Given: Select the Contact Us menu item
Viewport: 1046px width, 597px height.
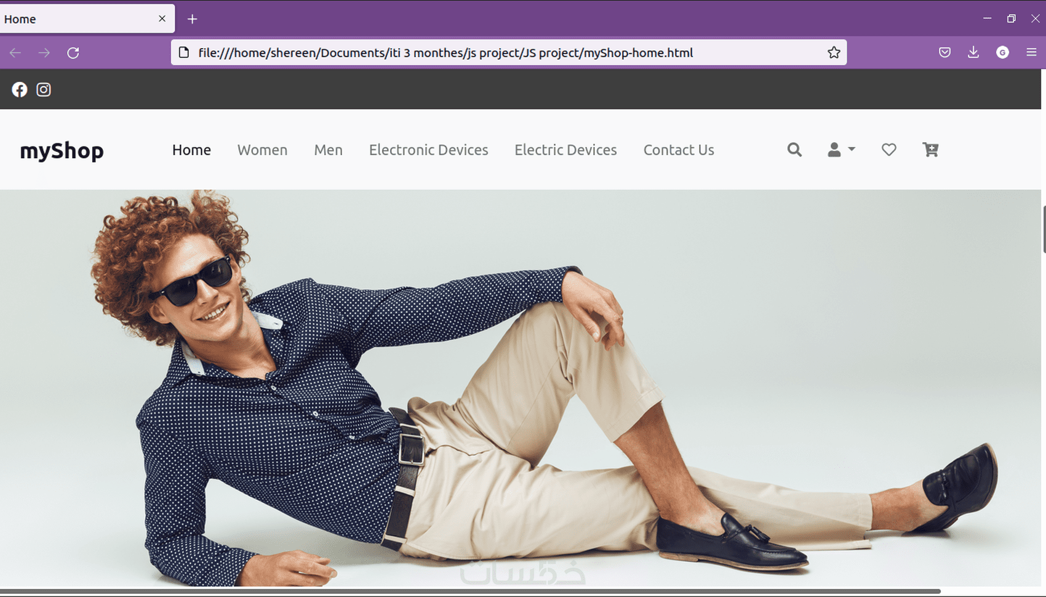Looking at the screenshot, I should [678, 150].
